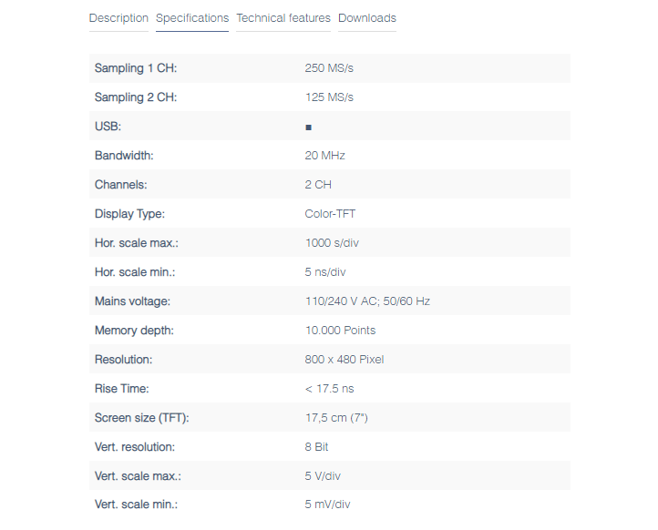658x530 pixels.
Task: Click the Sampling 1 CH label
Action: tap(136, 68)
